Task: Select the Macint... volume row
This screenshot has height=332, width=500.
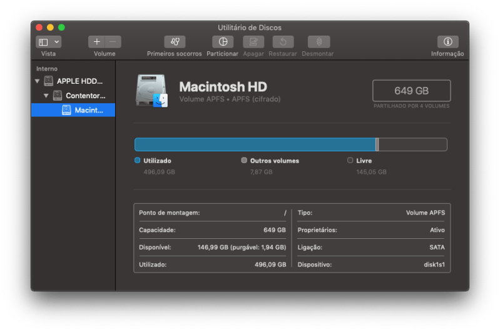Action: pos(73,110)
